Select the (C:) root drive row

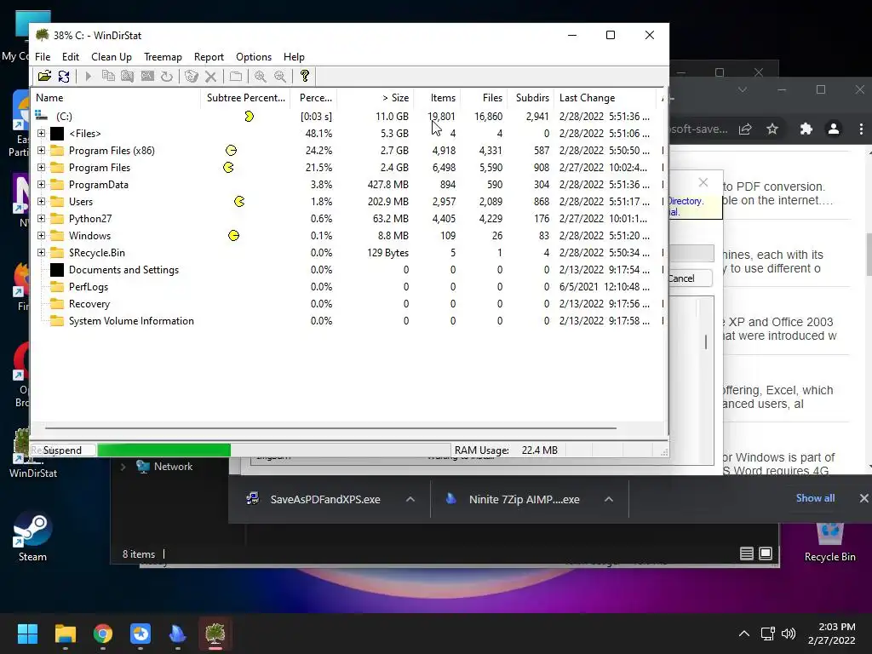coord(348,116)
